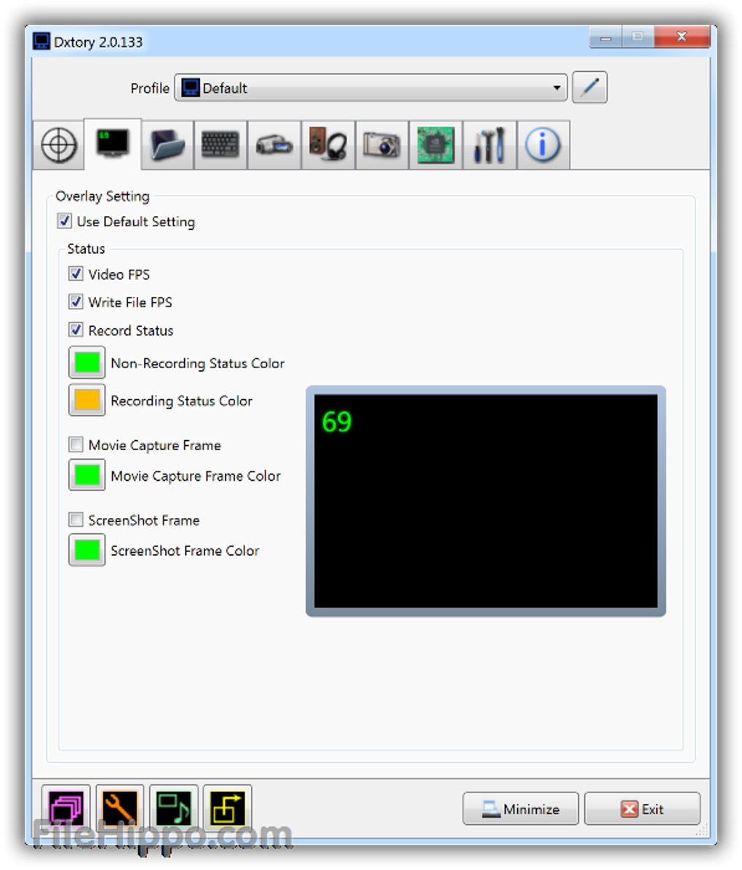Viewport: 742px width, 870px height.
Task: Click the magenta stacked windows icon
Action: tap(65, 808)
